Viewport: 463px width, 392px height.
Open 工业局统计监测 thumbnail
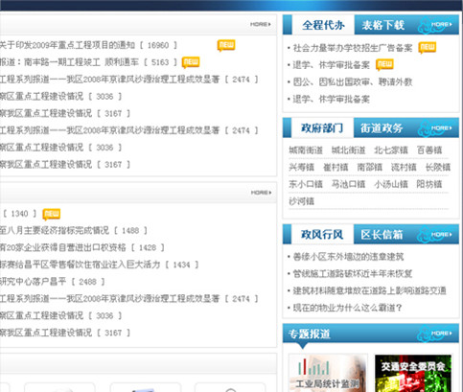point(328,373)
